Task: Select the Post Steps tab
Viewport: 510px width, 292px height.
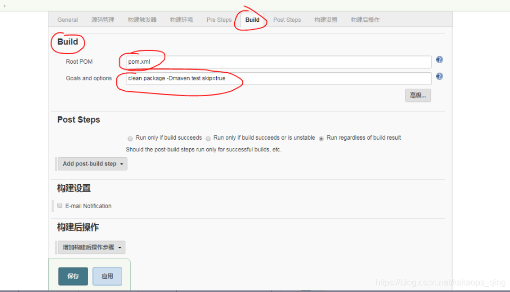Action: tap(287, 20)
